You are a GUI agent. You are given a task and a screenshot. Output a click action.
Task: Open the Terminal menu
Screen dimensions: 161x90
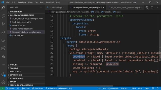(50, 2)
